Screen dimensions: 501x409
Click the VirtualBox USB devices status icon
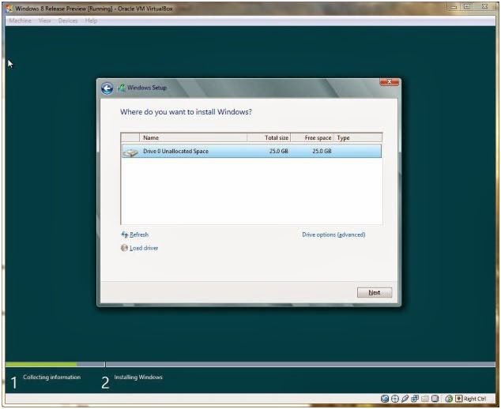coord(405,399)
